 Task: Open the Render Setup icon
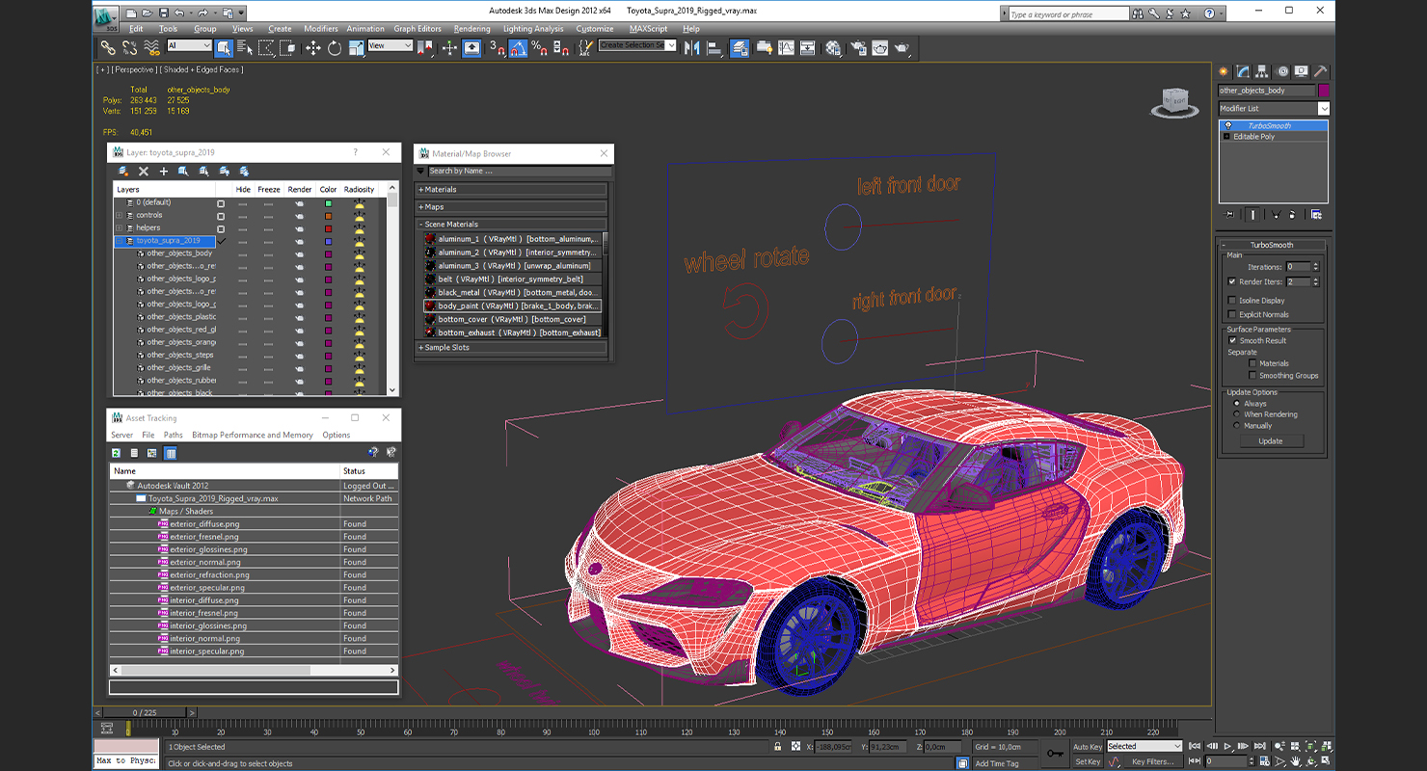[857, 47]
